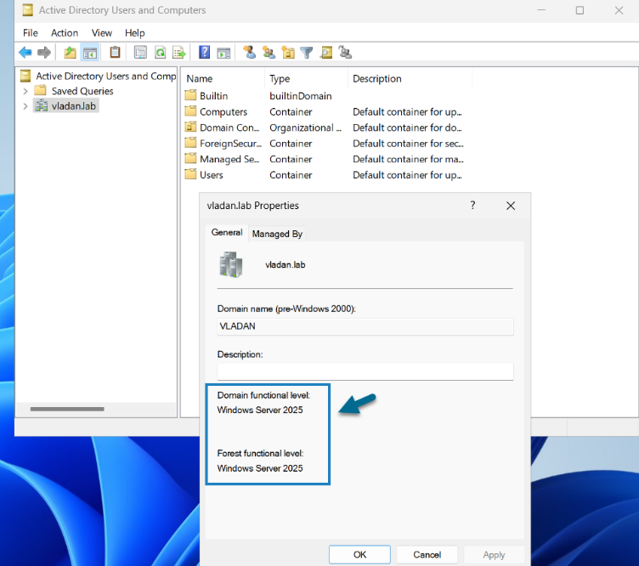639x566 pixels.
Task: Click the Computers folder icon
Action: [190, 111]
